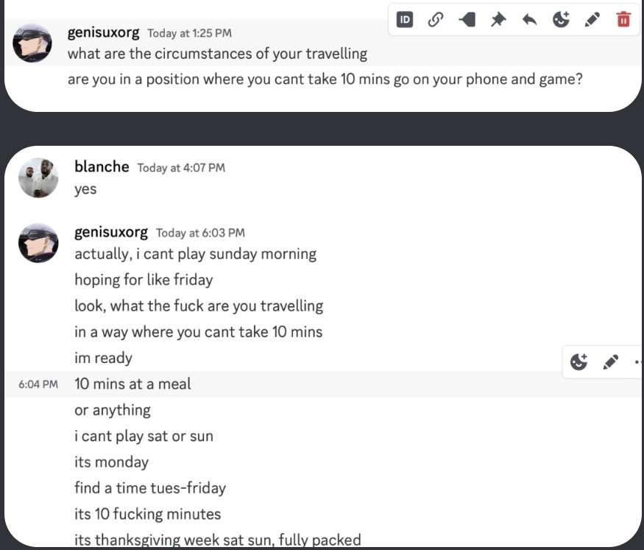Delete message using red trash icon
The width and height of the screenshot is (644, 550).
[x=623, y=20]
